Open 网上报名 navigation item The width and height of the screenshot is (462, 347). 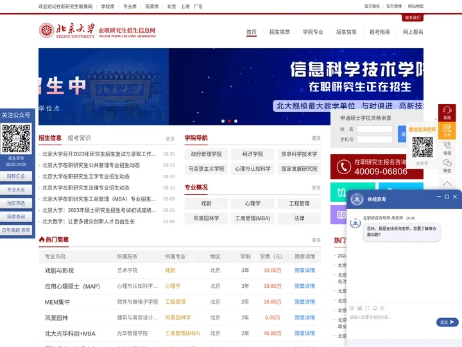(x=413, y=32)
